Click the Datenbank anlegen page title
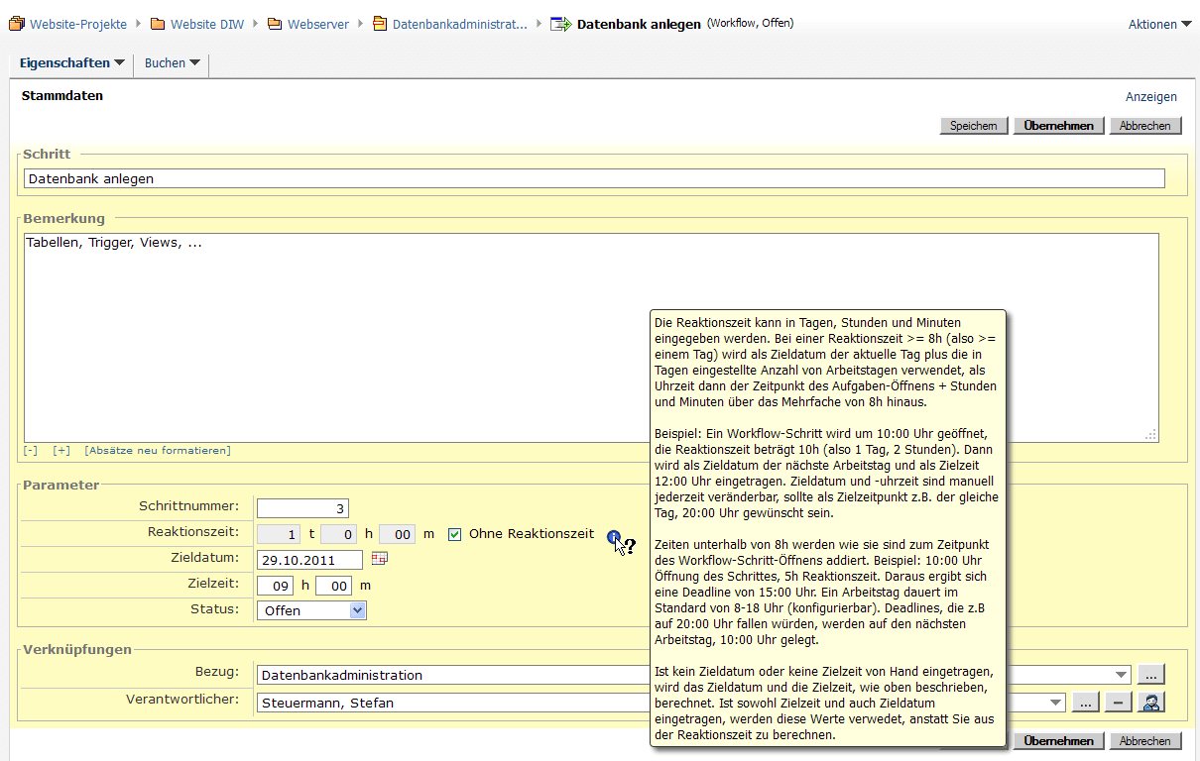The height and width of the screenshot is (761, 1200). point(639,24)
